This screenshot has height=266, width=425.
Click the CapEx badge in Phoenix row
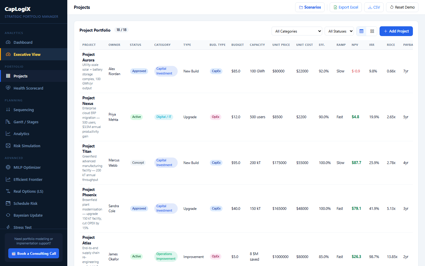216,208
